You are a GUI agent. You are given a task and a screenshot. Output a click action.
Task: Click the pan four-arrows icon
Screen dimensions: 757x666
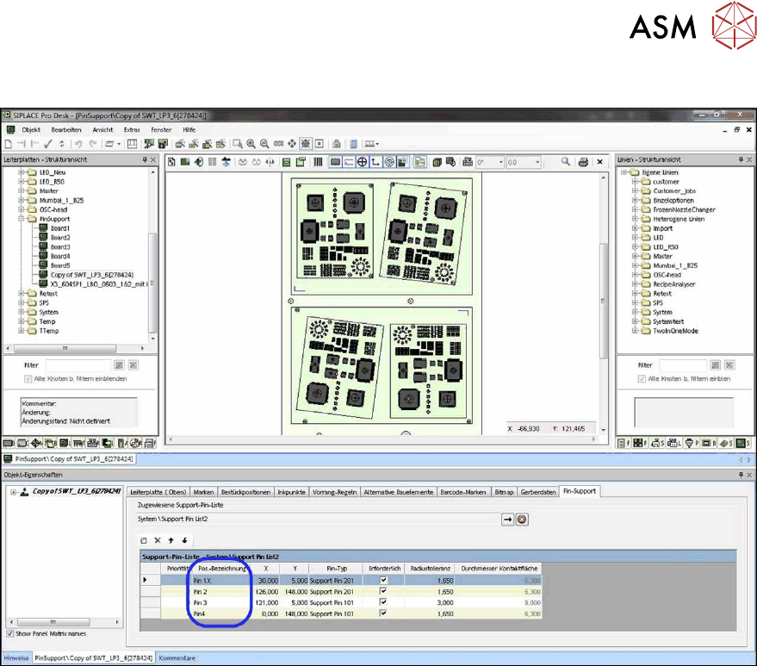point(292,144)
